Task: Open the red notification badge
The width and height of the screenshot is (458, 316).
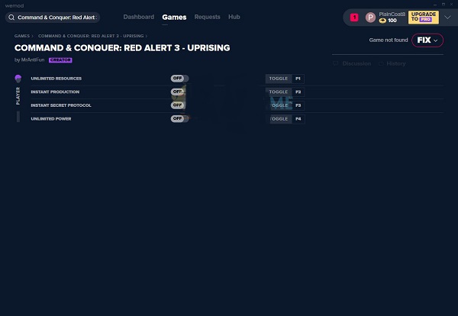Action: point(354,18)
